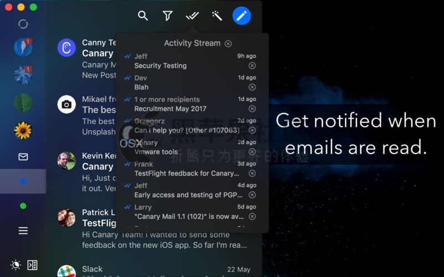Open the envelope inbox icon in sidebar
Screen dimensions: 444x277
coord(23,157)
